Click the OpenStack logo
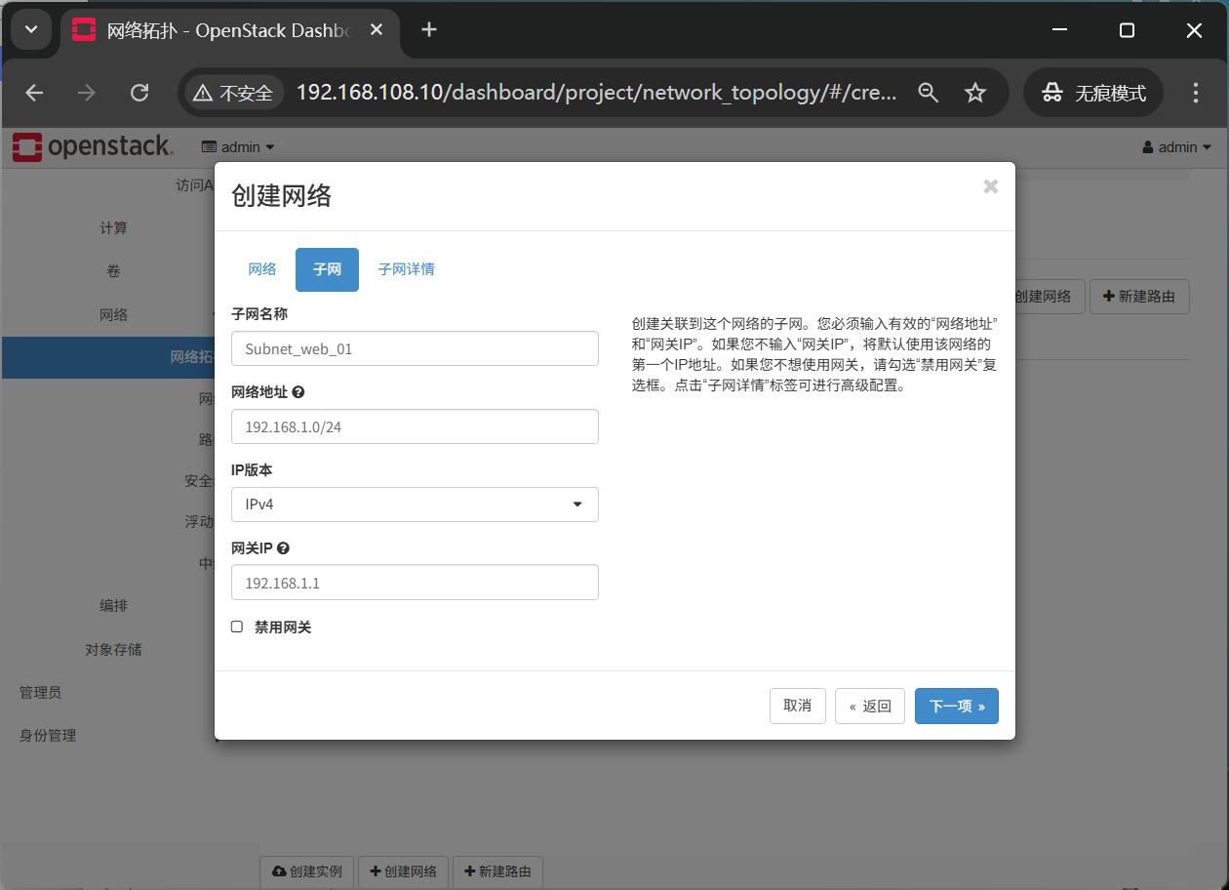The image size is (1229, 890). [x=93, y=147]
